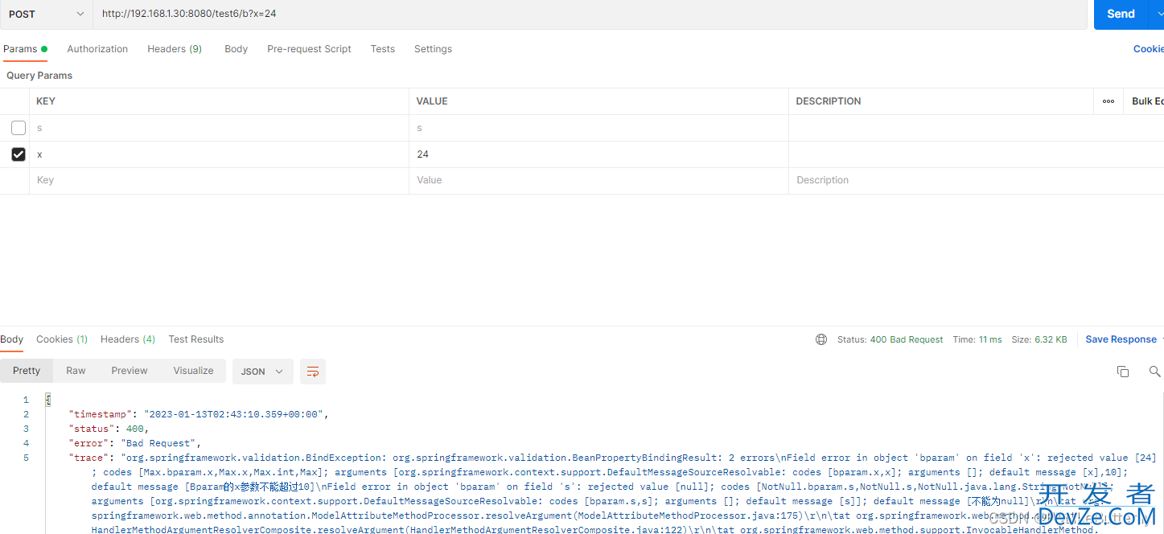
Task: Copy the response with the copy icon
Action: click(1123, 372)
